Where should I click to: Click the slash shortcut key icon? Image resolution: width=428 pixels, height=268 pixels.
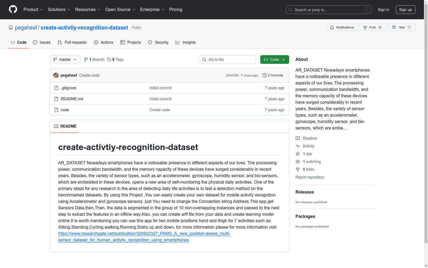(x=367, y=10)
